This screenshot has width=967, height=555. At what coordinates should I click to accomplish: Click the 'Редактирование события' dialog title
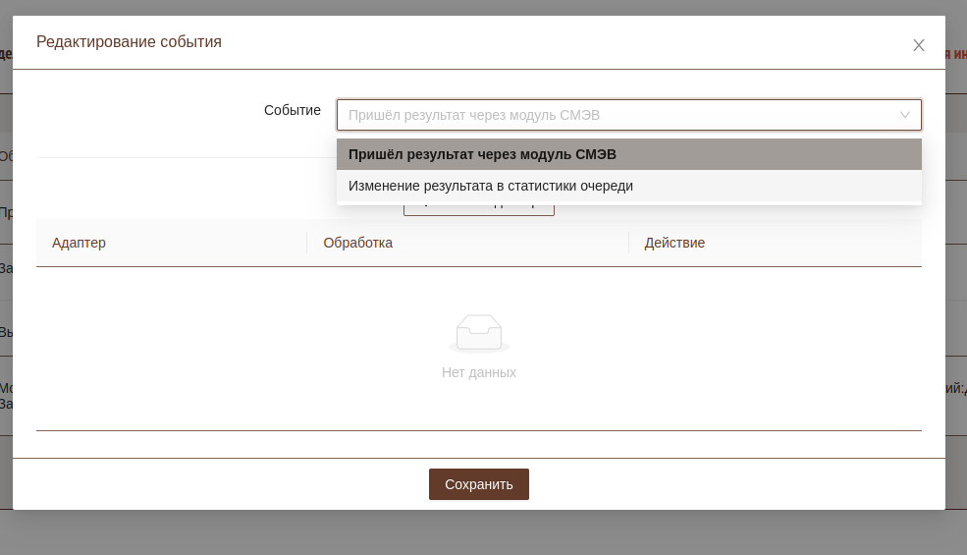point(129,42)
